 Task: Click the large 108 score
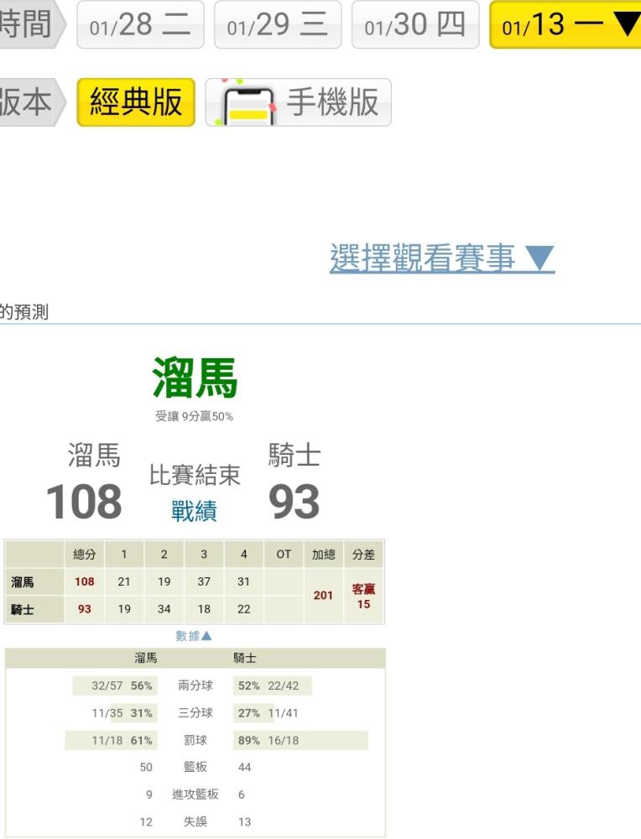coord(84,502)
